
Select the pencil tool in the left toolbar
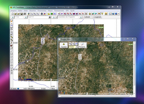tap(12, 43)
